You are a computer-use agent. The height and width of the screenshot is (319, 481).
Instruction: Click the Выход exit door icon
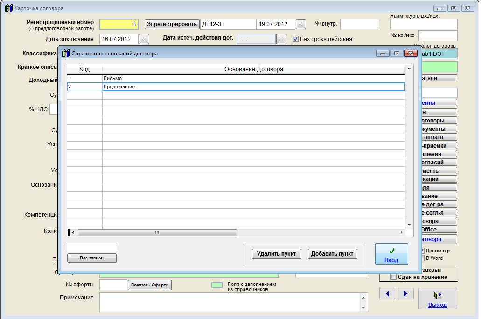(x=437, y=295)
